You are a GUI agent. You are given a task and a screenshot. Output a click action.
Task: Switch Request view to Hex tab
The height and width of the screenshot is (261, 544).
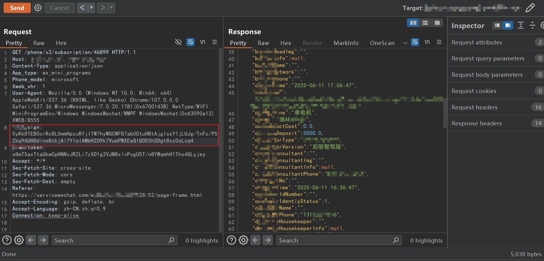point(61,43)
